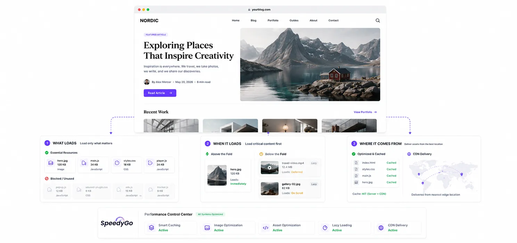Click the tracker.js blocked file icon
Image resolution: width=517 pixels, height=243 pixels.
(150, 190)
